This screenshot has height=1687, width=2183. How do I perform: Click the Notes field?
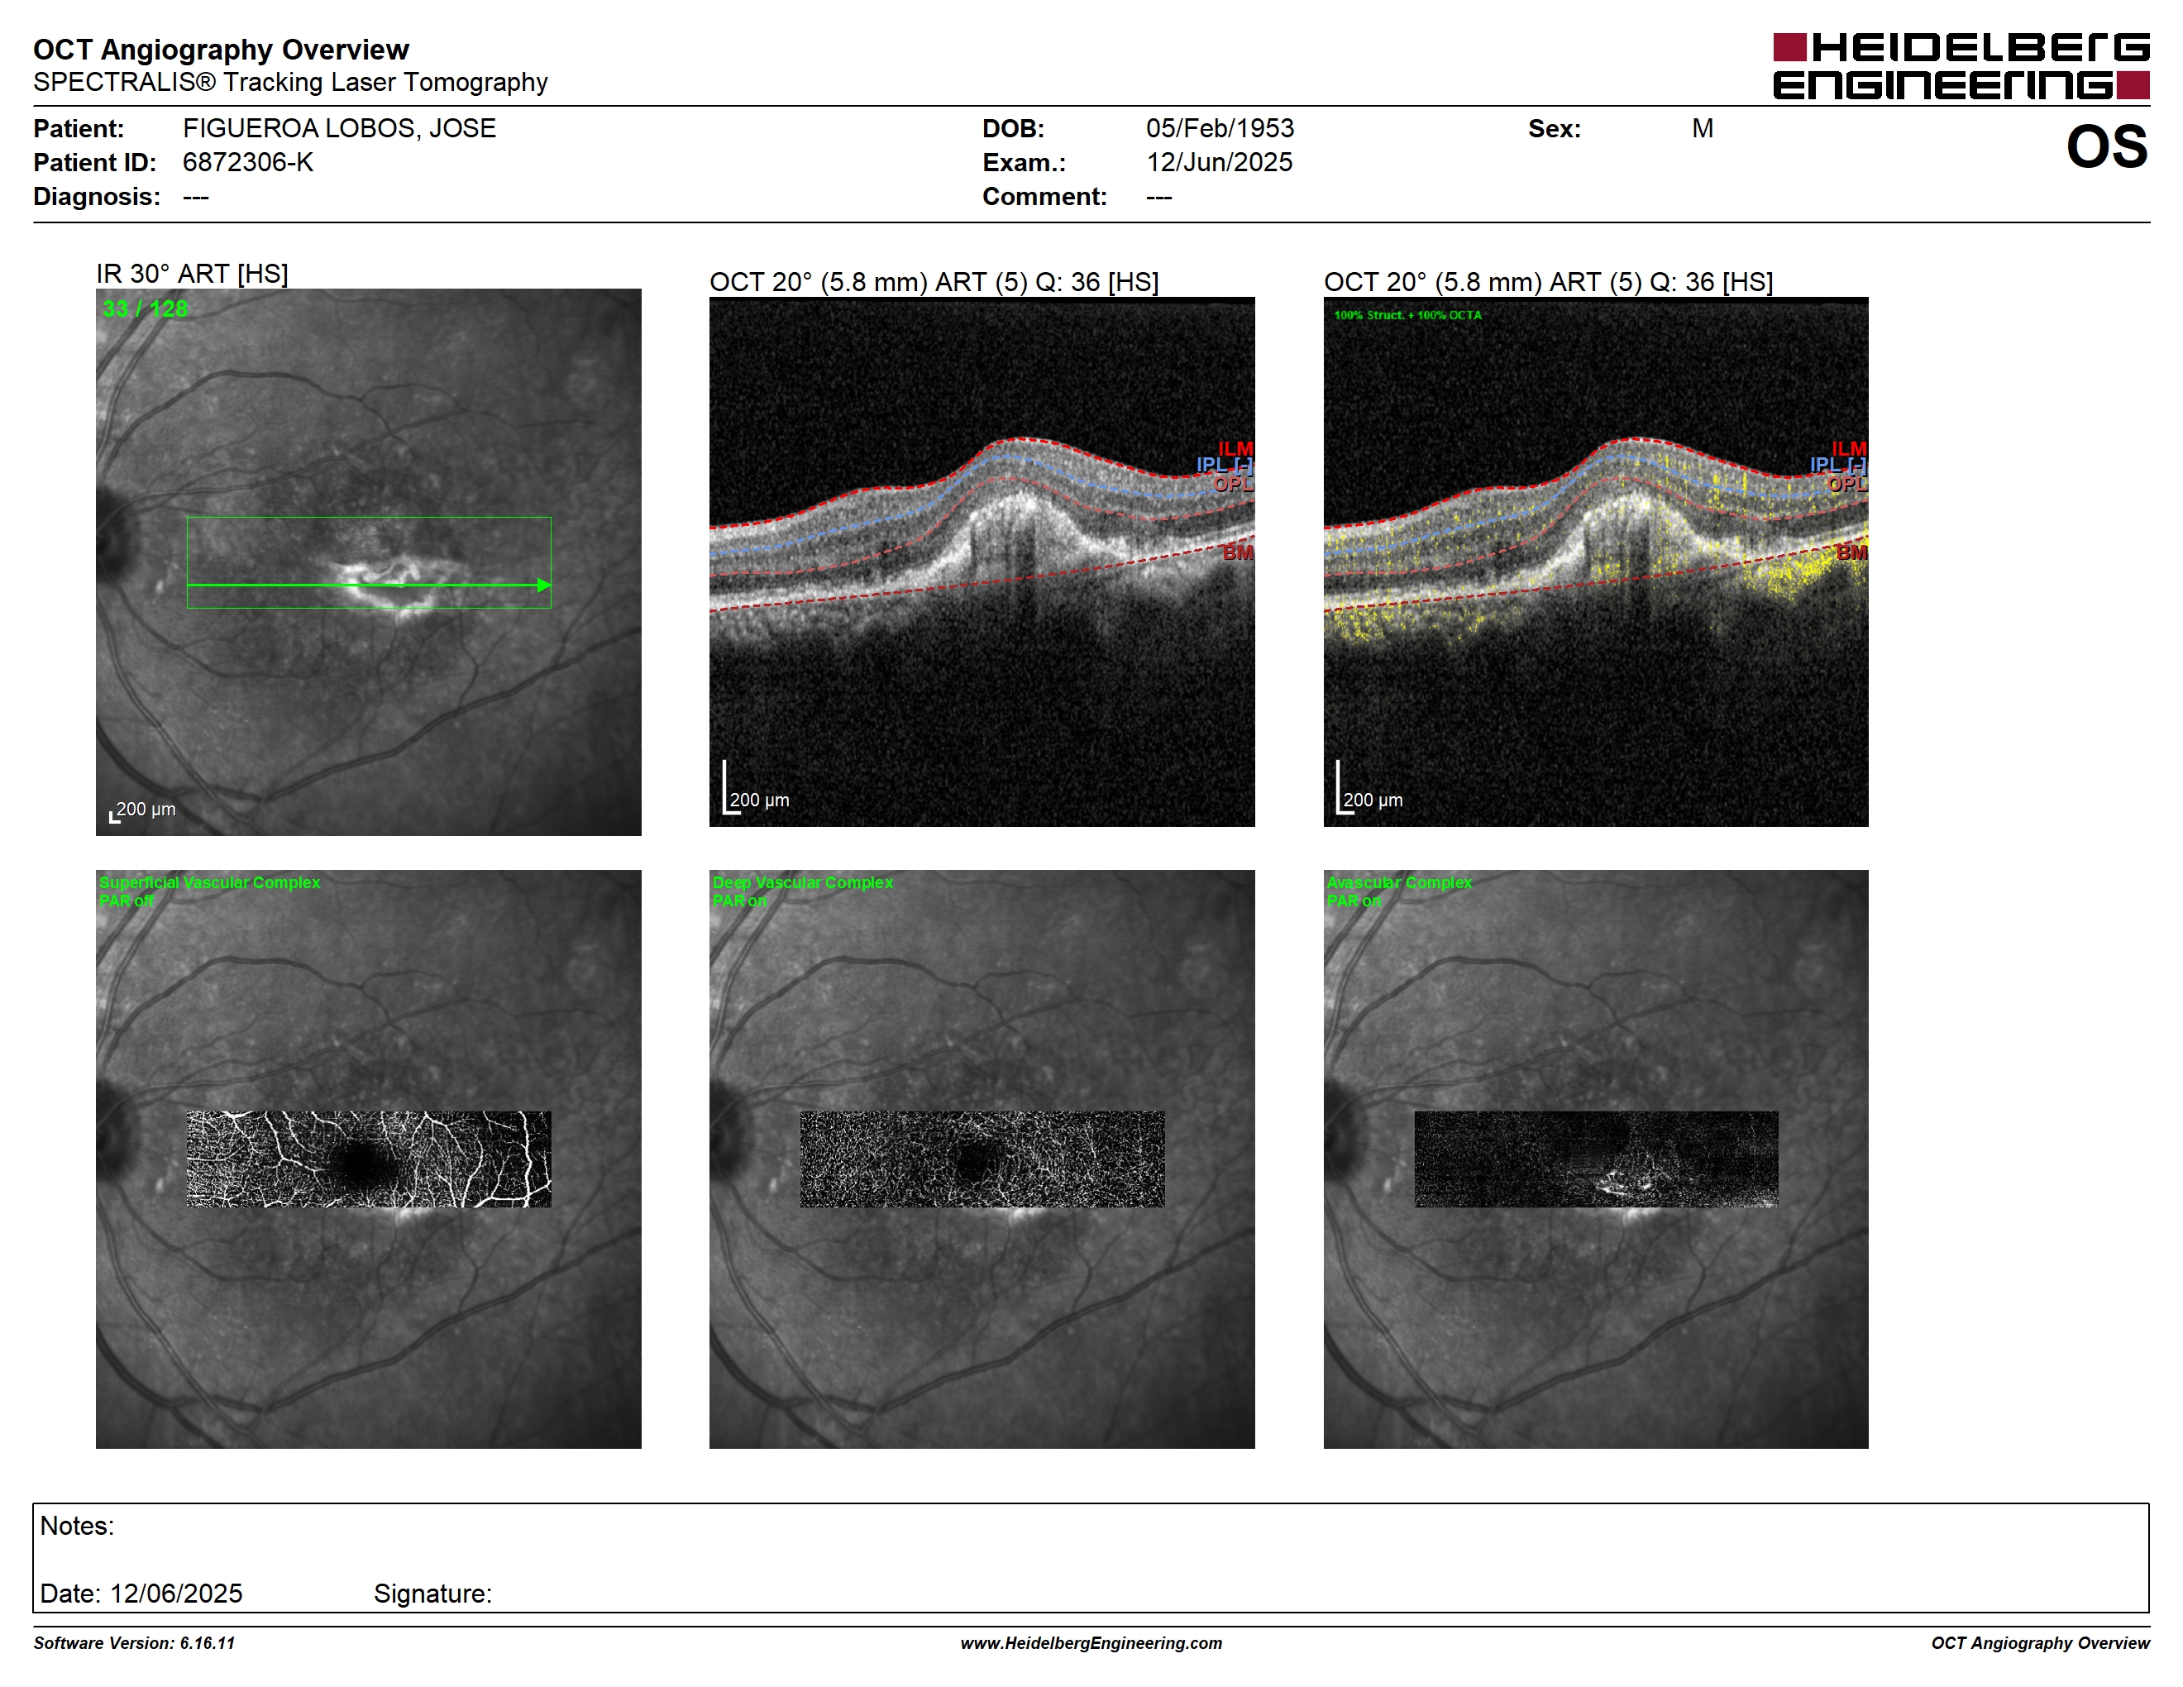coord(1091,1557)
